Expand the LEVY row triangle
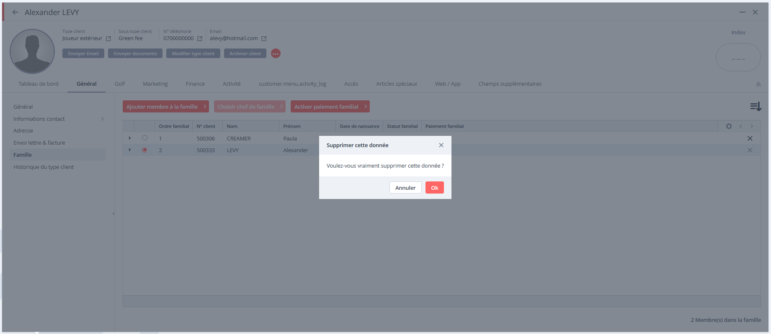 tap(130, 150)
